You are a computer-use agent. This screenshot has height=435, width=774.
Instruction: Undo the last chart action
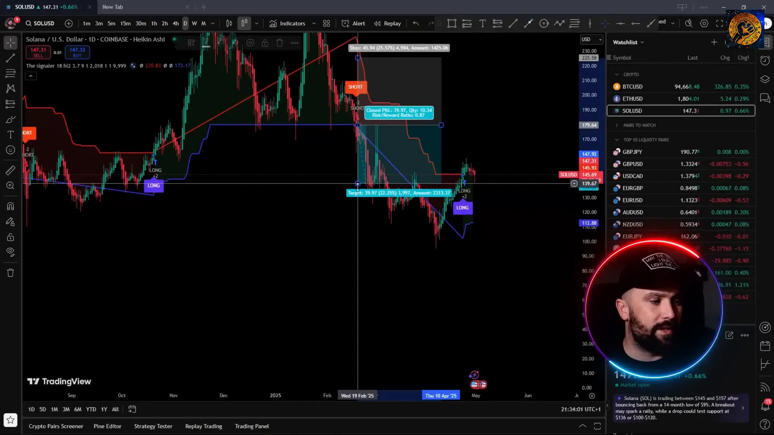[416, 23]
